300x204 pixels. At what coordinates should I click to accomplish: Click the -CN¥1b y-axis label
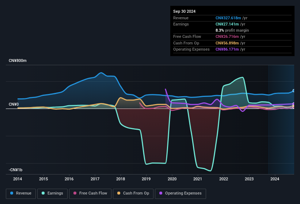click(15, 170)
